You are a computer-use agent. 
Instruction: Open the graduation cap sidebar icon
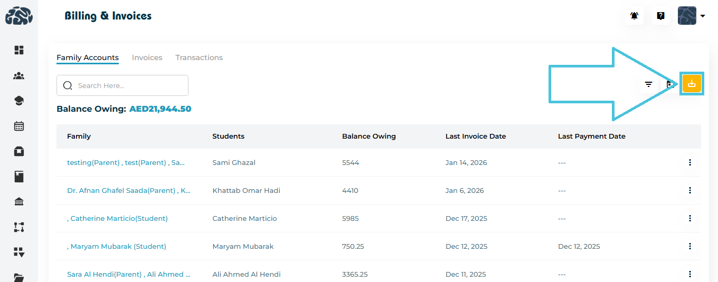pyautogui.click(x=19, y=101)
